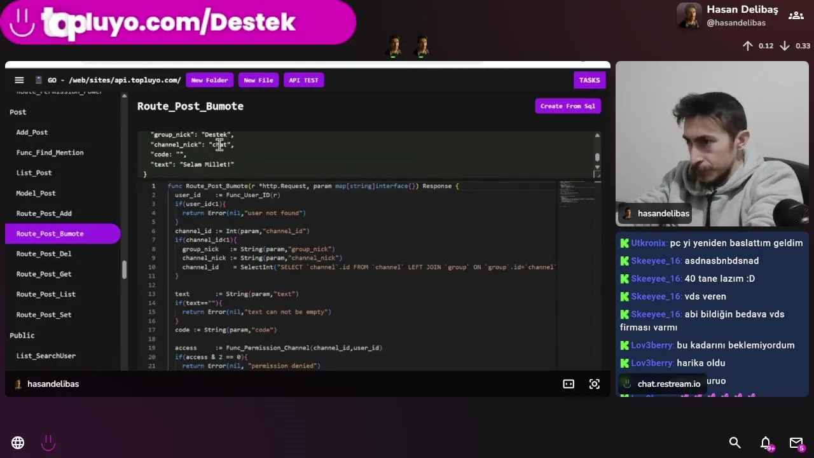Click the download arrow icon showing 0.33
814x458 pixels.
785,46
